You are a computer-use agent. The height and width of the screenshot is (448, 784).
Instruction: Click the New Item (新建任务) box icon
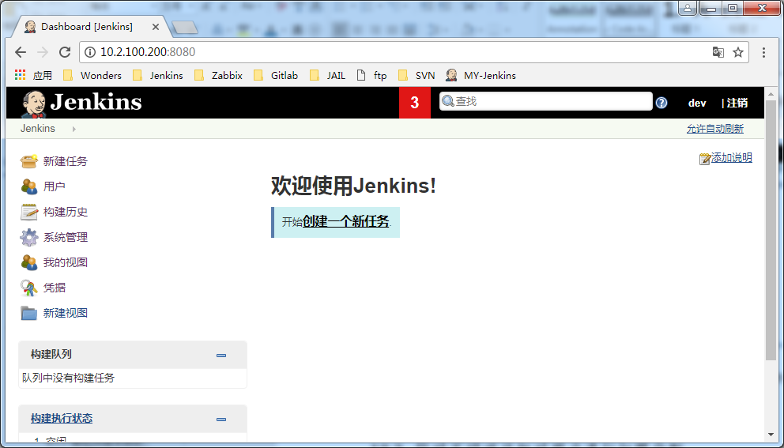click(29, 161)
